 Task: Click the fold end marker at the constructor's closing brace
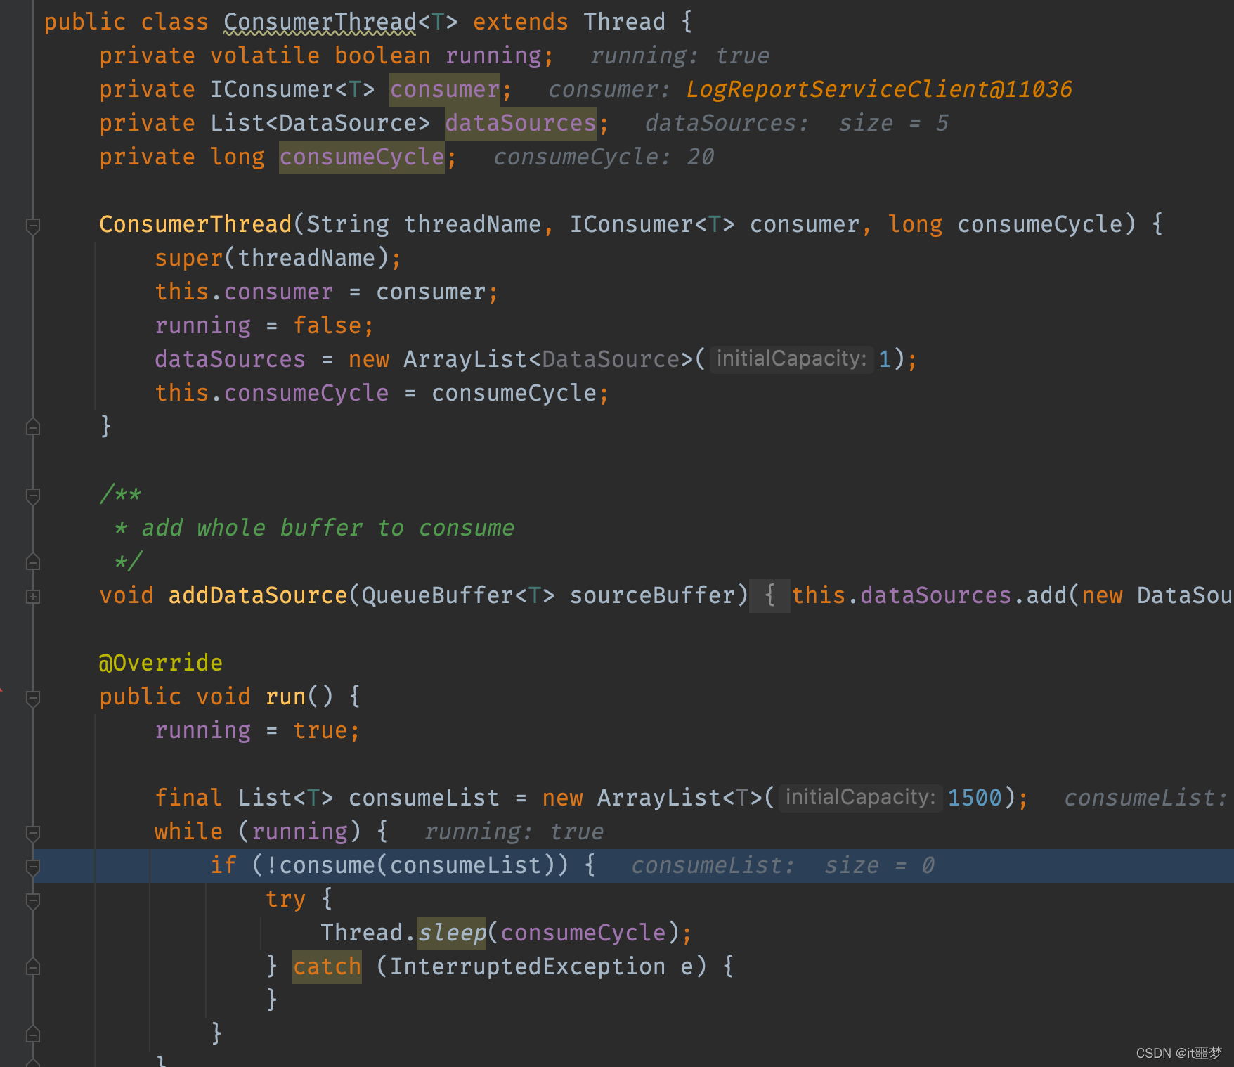coord(32,427)
